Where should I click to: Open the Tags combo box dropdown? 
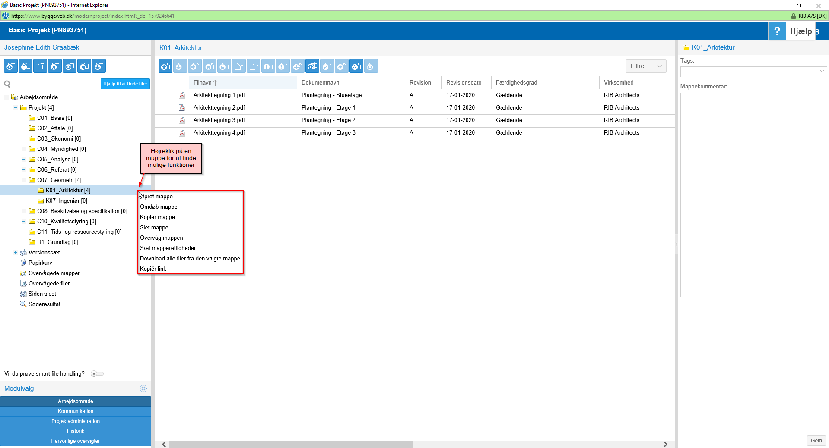point(822,72)
